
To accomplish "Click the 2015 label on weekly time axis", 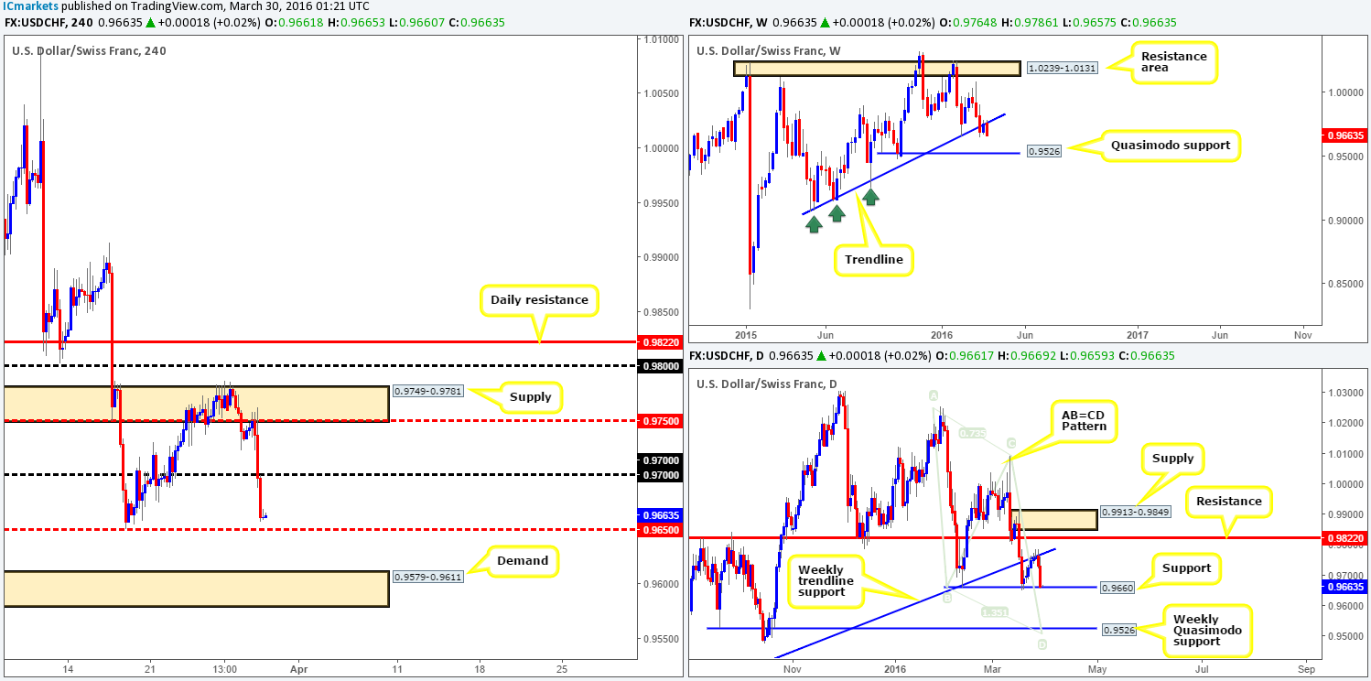I will [x=746, y=336].
